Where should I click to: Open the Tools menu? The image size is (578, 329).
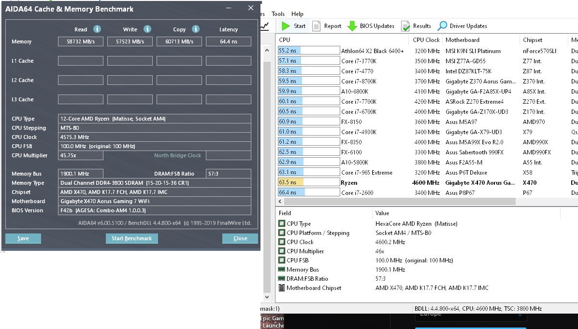click(278, 14)
